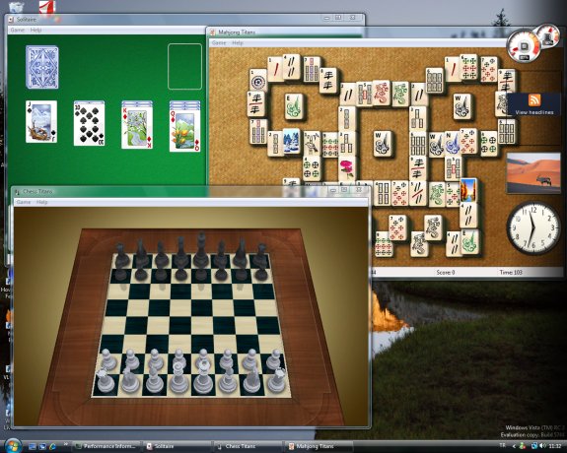This screenshot has height=453, width=567.
Task: Click the View headlines RSS gadget
Action: coord(534,104)
